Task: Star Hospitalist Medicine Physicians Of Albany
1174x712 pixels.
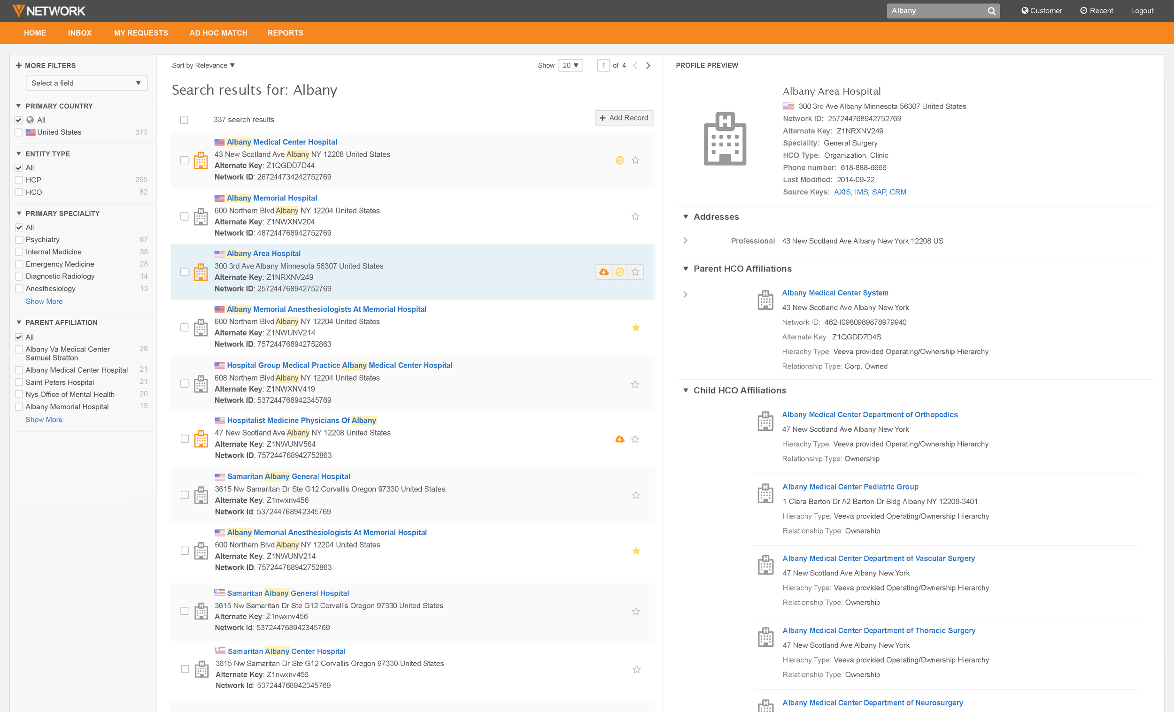Action: 634,439
